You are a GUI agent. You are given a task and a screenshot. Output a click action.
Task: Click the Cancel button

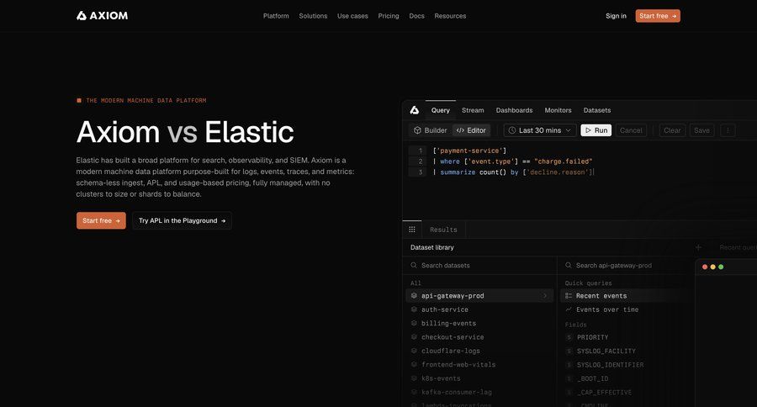631,130
